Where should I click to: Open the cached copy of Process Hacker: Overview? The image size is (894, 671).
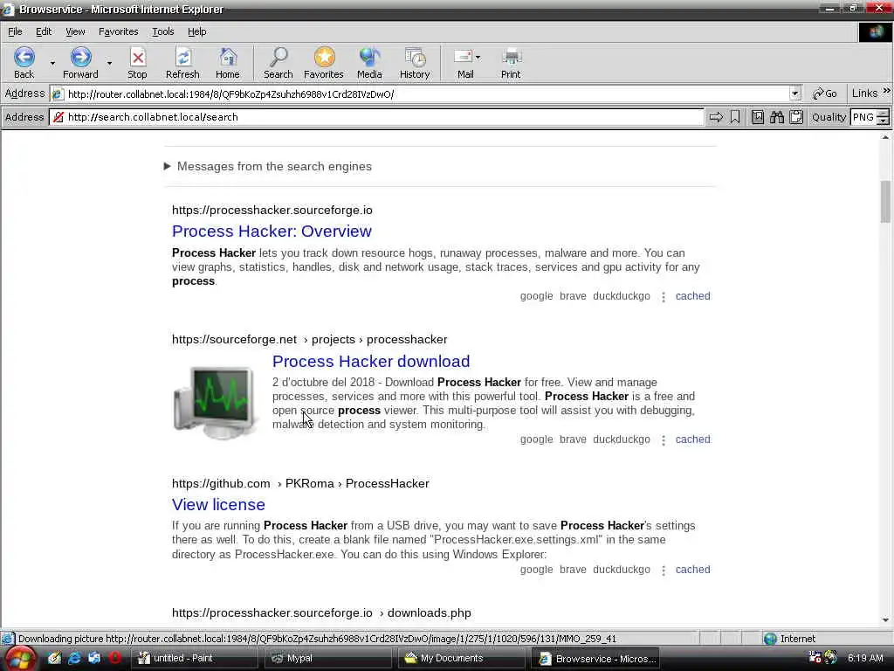[x=692, y=296]
